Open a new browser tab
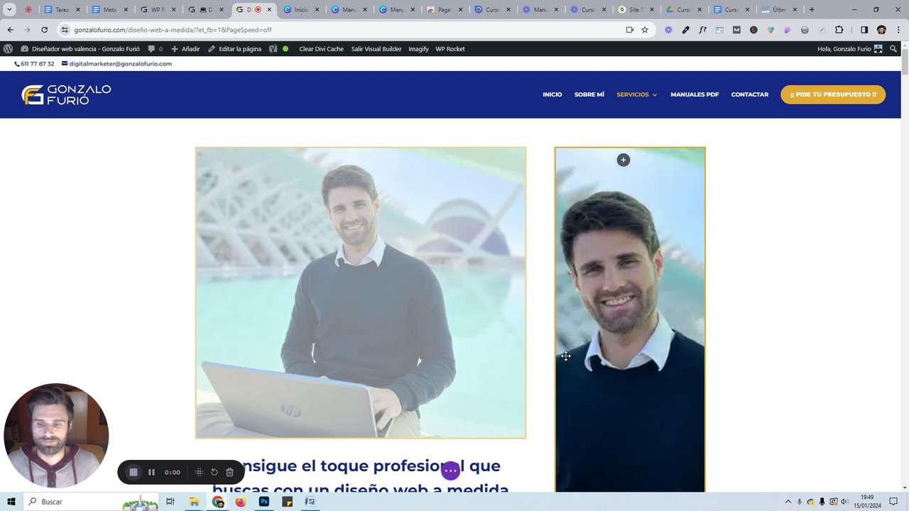This screenshot has height=511, width=909. 812,10
